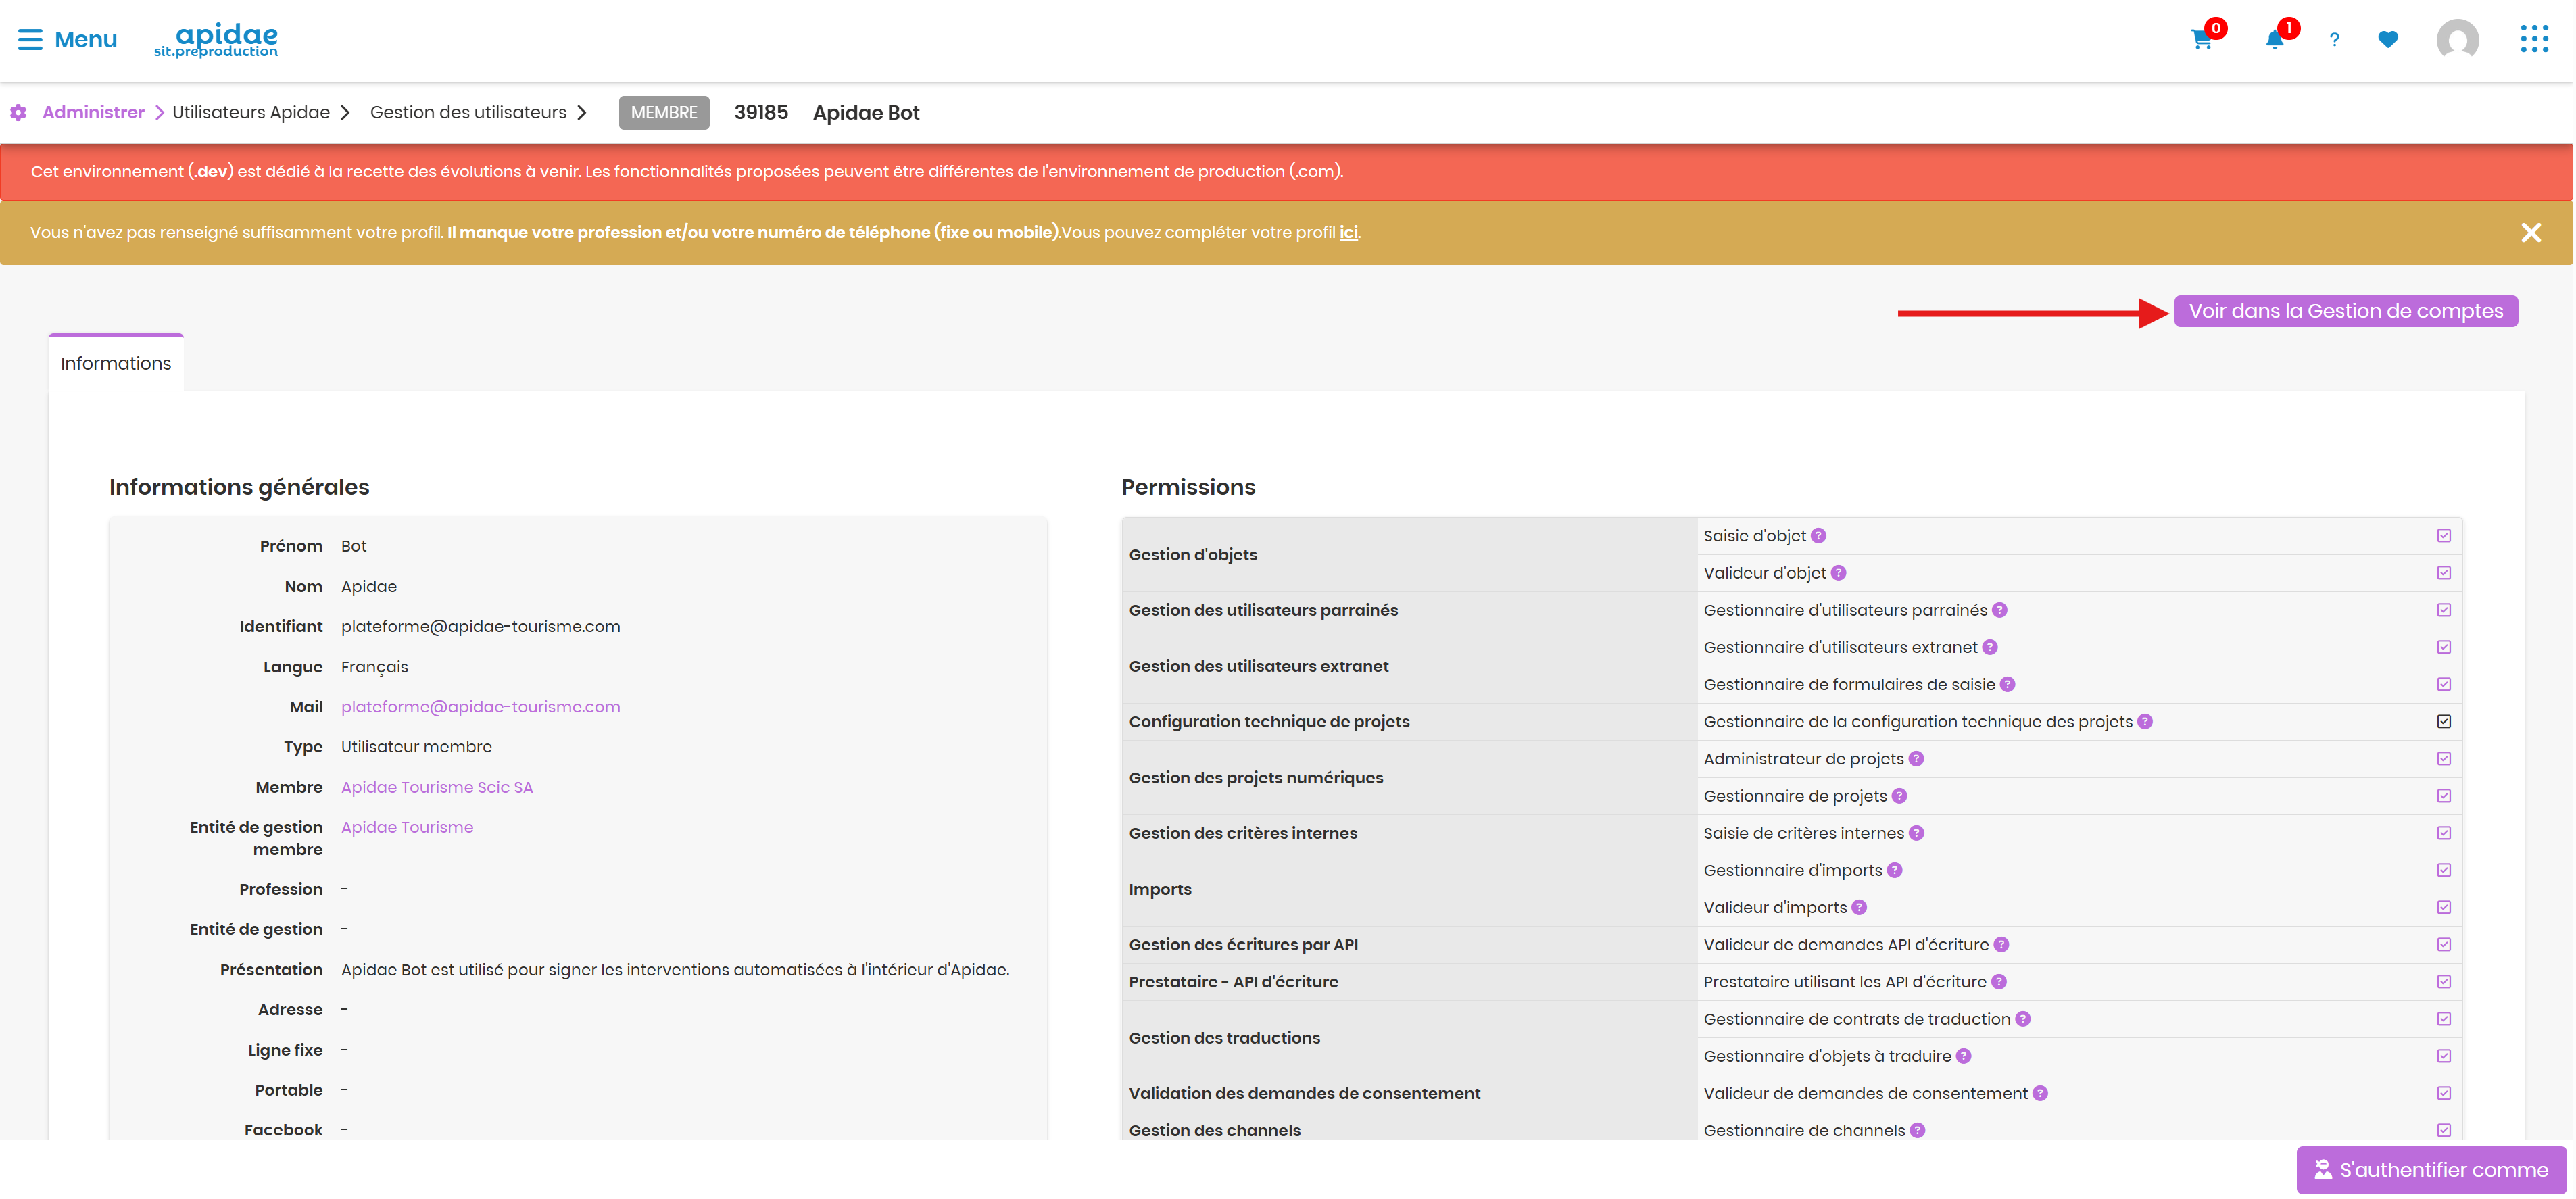
Task: Toggle Gestionnaire d'utilisateurs parrainés checkbox
Action: pos(2444,610)
